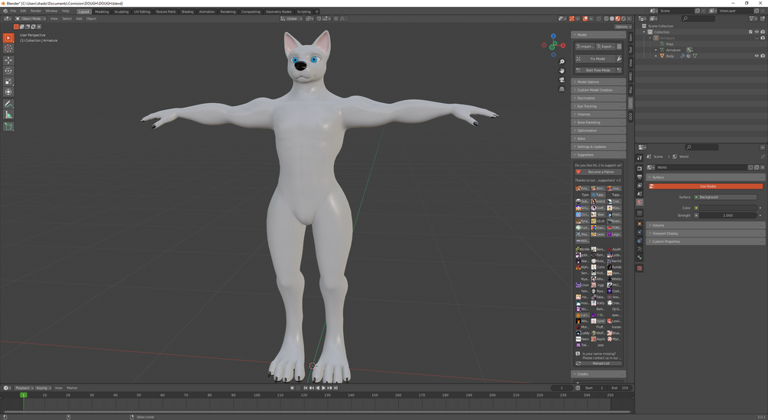The image size is (768, 420).
Task: Select the Select Box tool
Action: point(8,37)
